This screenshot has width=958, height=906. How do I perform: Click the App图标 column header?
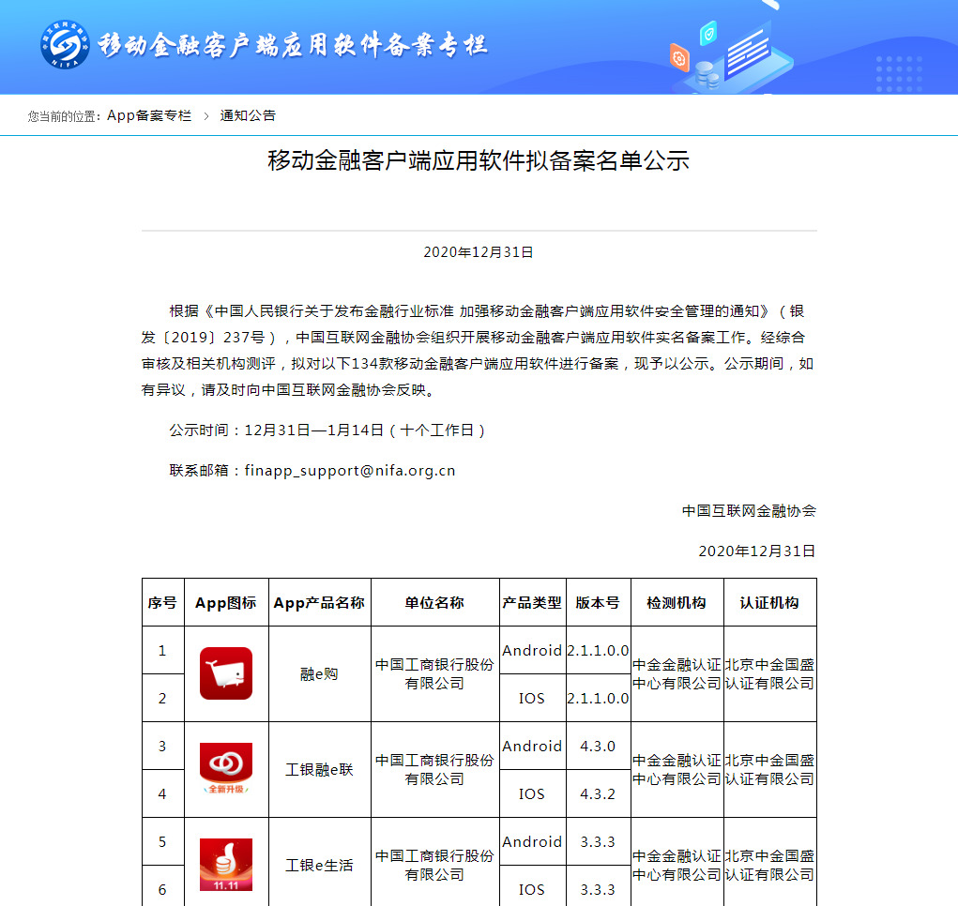pos(226,602)
